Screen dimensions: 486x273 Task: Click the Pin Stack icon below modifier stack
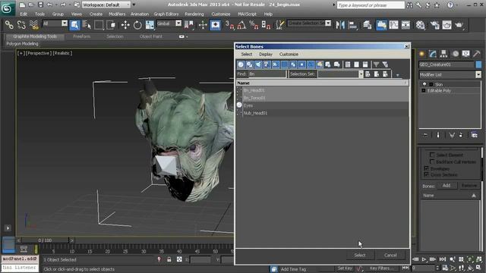[425, 135]
